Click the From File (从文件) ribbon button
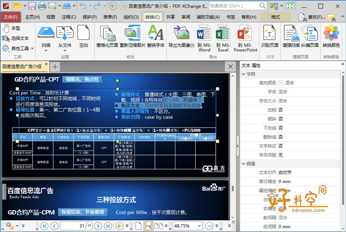Image resolution: width=346 pixels, height=232 pixels. pyautogui.click(x=65, y=39)
